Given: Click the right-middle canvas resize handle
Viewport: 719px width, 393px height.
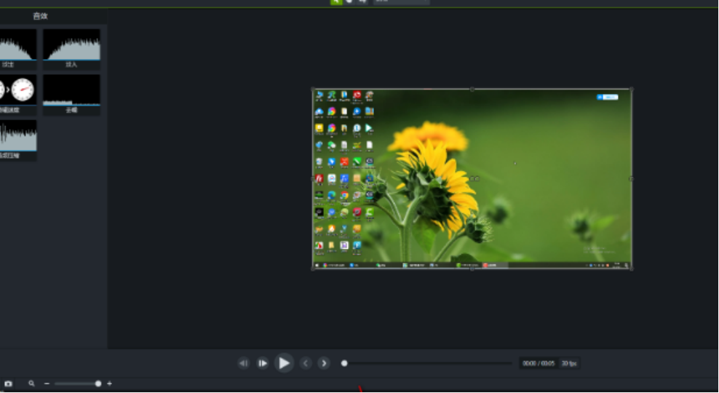Looking at the screenshot, I should (632, 178).
